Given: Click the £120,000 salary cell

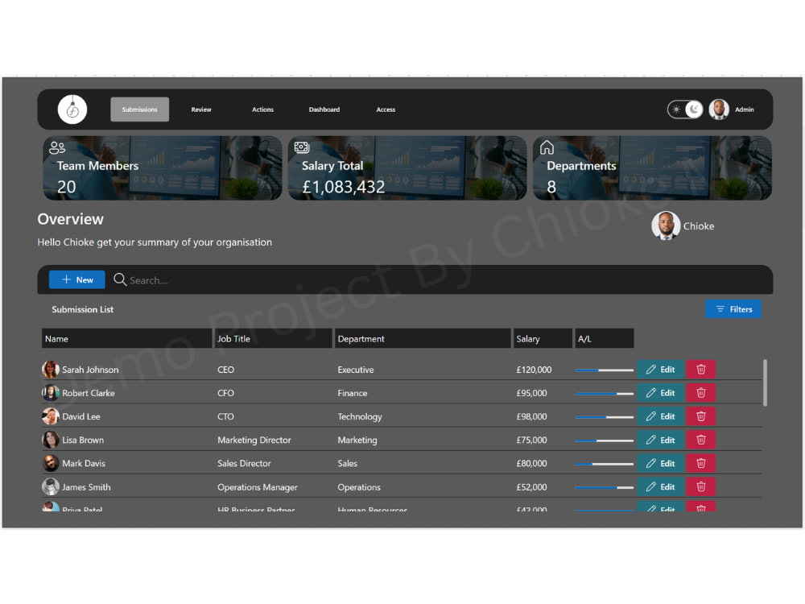Looking at the screenshot, I should (534, 370).
